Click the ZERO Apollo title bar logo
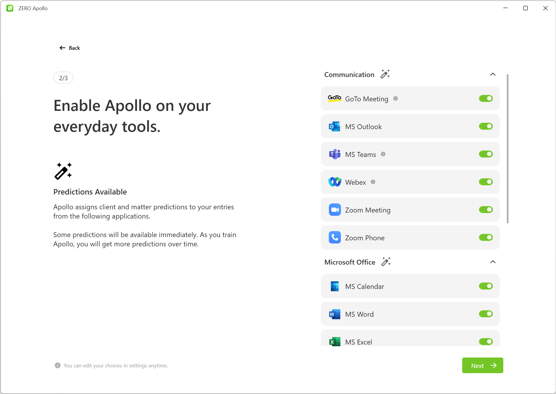556x394 pixels. pos(10,8)
